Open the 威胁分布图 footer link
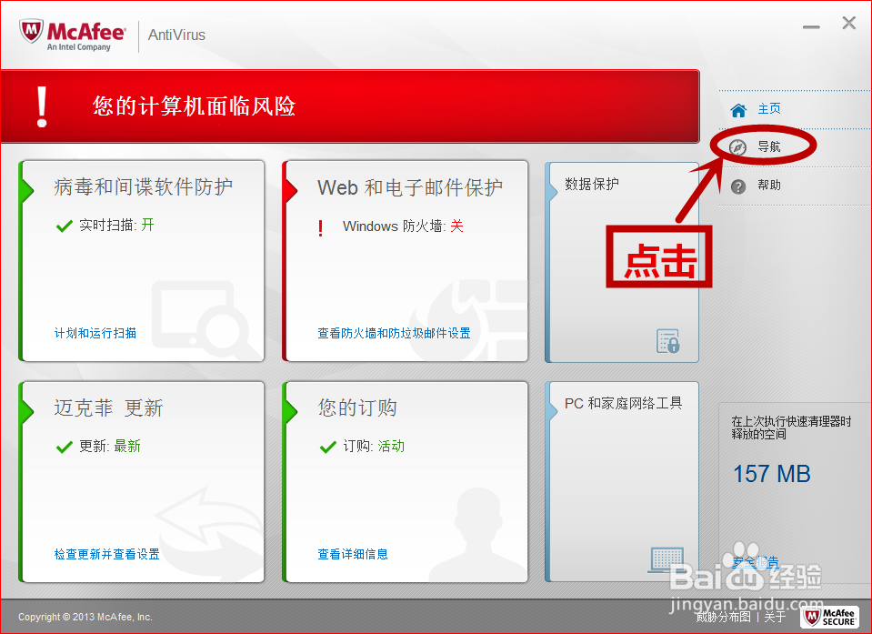The width and height of the screenshot is (872, 634). (x=723, y=617)
